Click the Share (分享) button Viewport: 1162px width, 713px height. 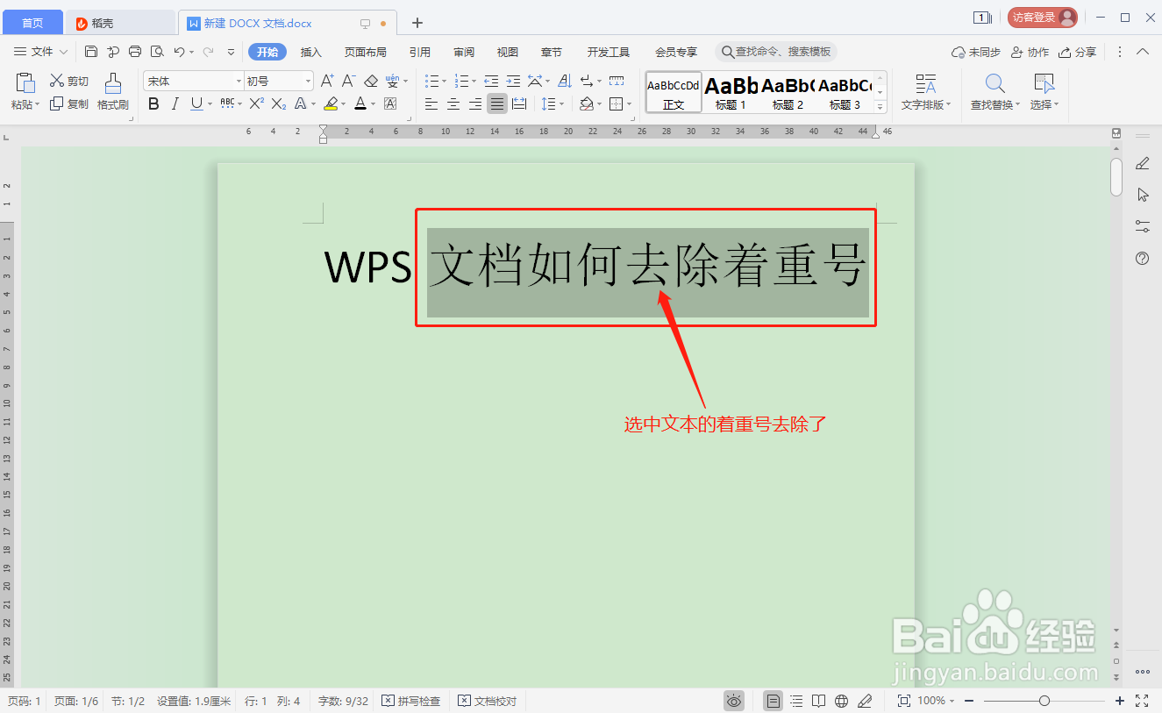(x=1078, y=52)
